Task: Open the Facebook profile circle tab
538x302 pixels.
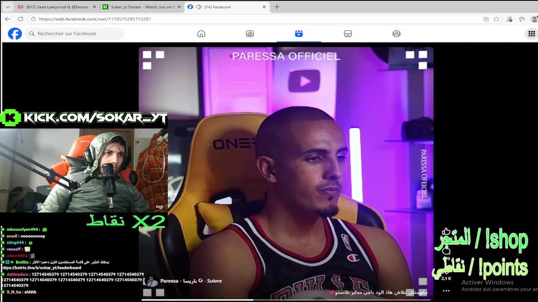Action: (396, 34)
